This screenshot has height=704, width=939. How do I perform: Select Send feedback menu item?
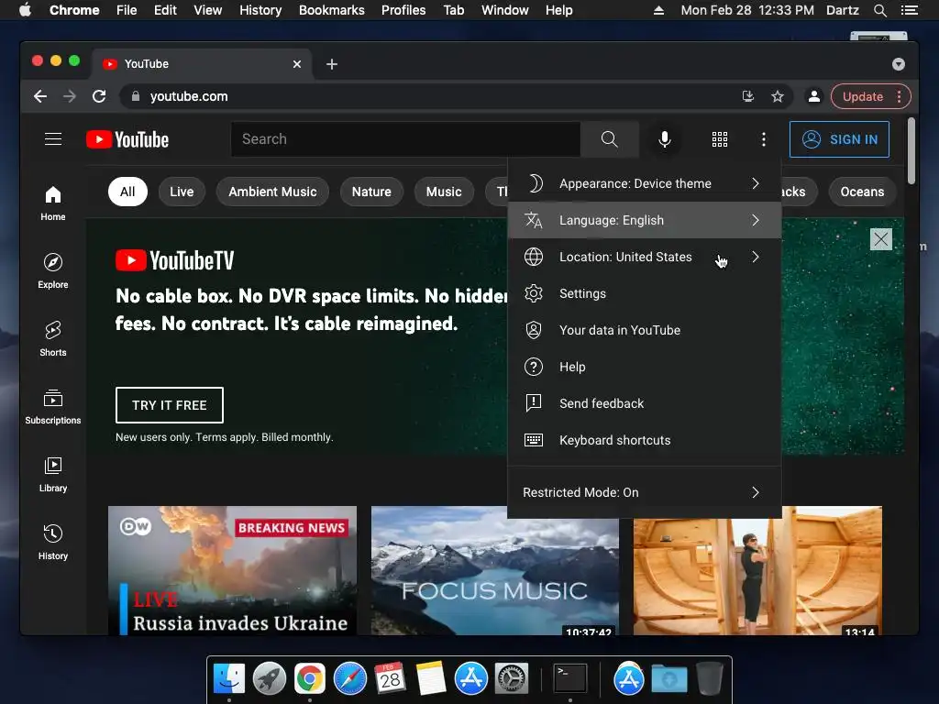[x=645, y=403]
